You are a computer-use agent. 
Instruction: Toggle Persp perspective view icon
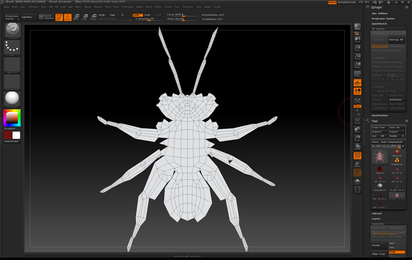point(357,74)
